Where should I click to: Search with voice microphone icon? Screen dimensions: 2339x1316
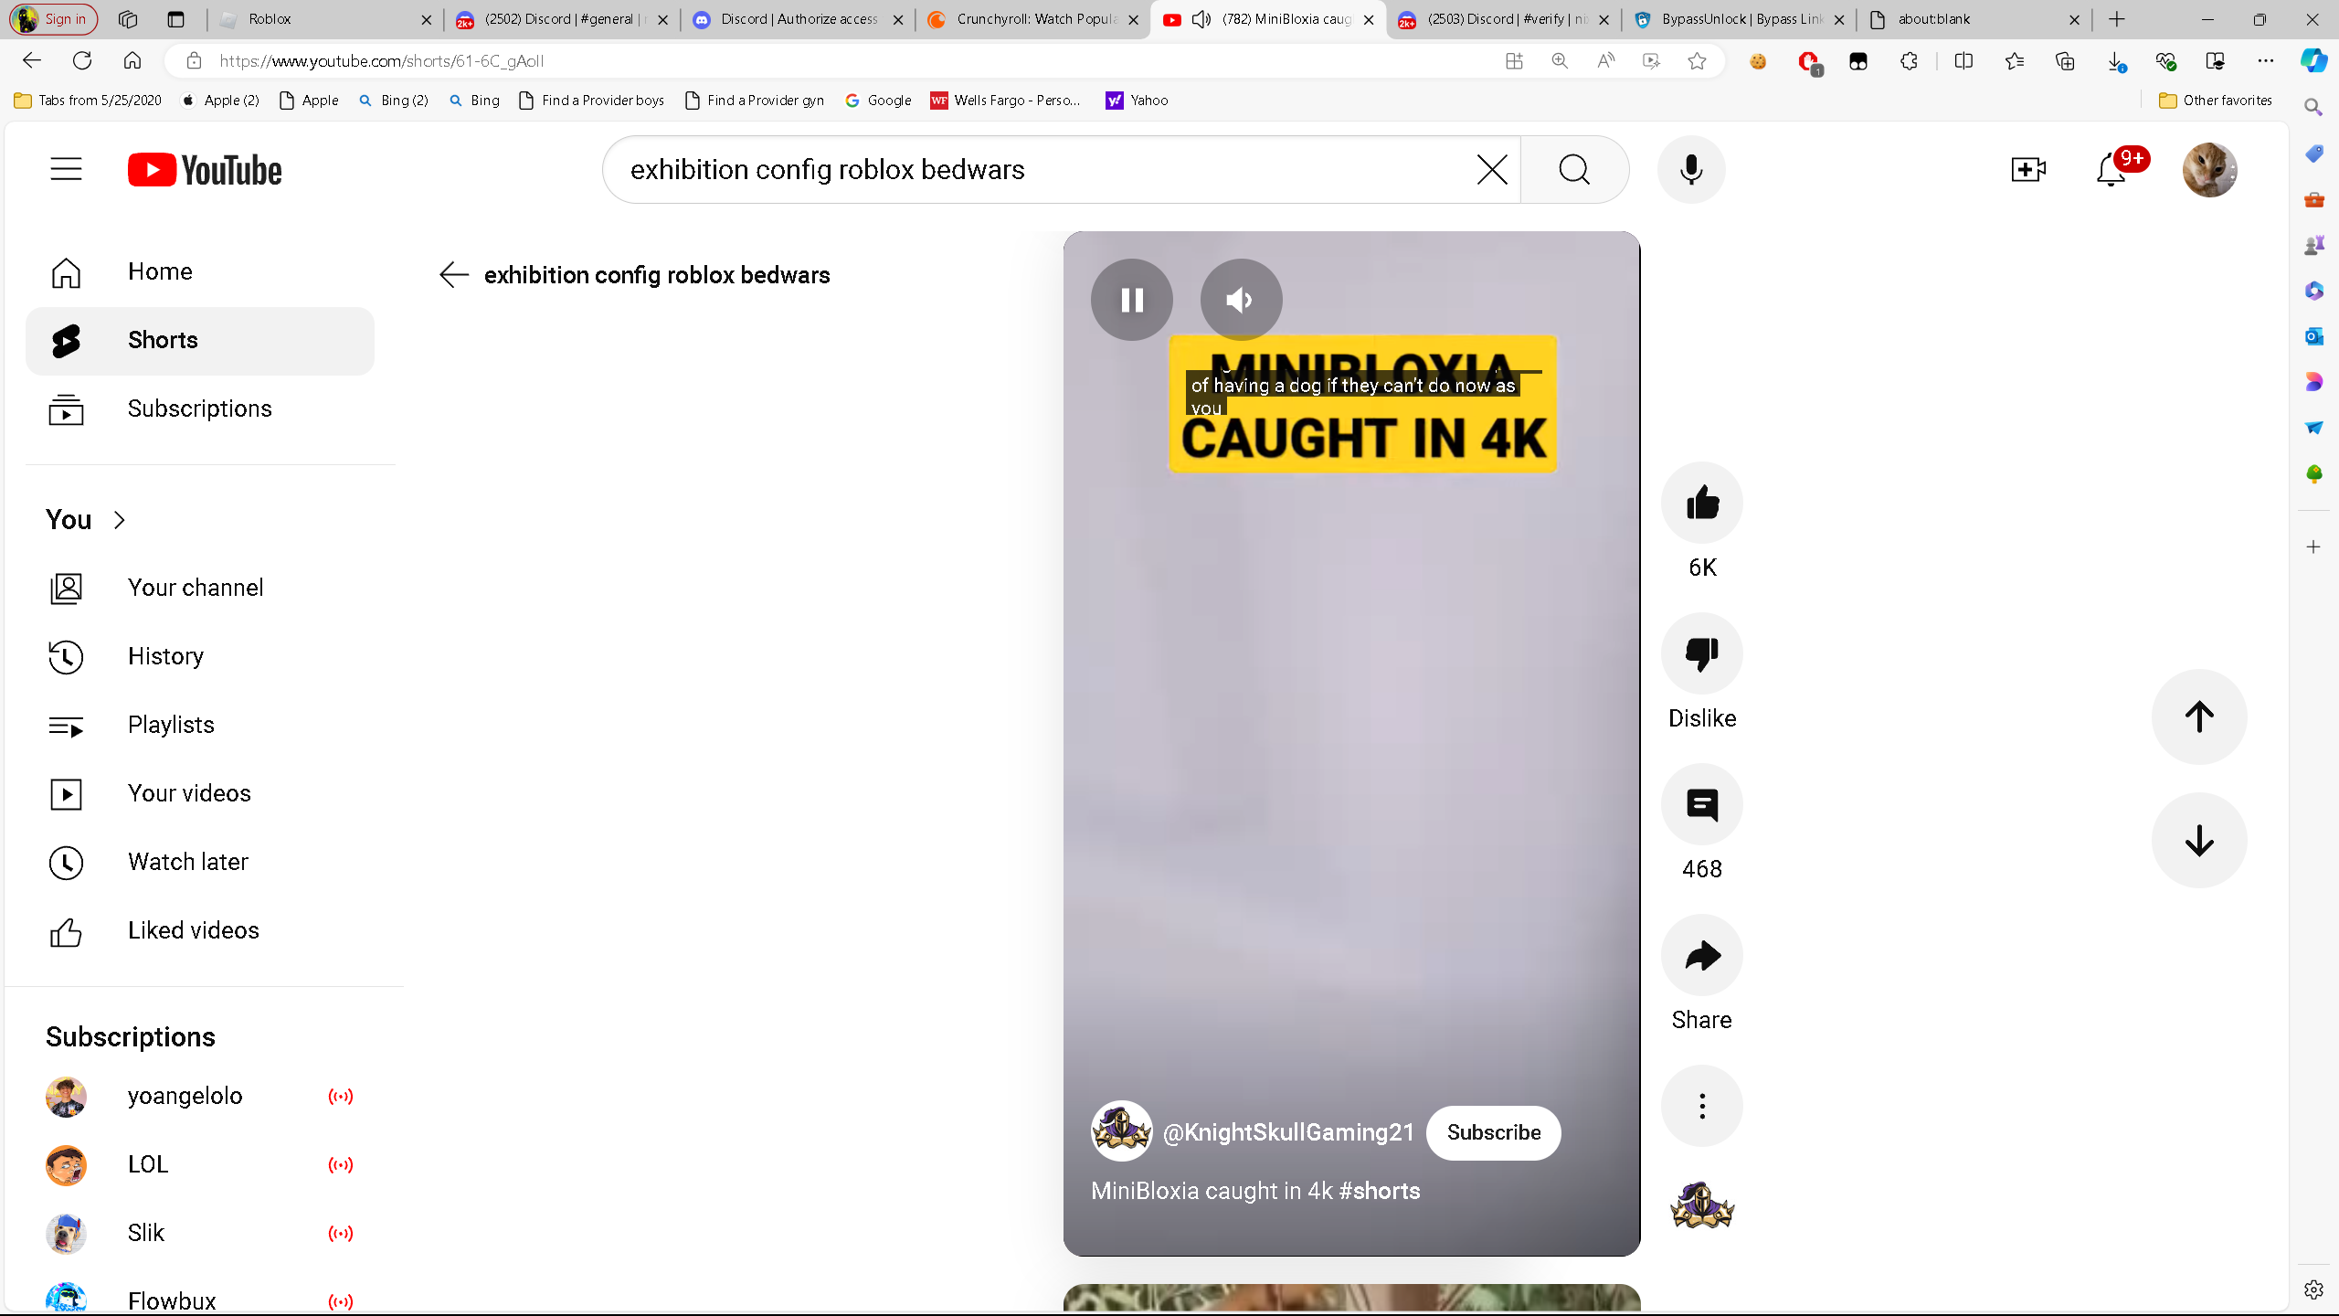click(1691, 170)
